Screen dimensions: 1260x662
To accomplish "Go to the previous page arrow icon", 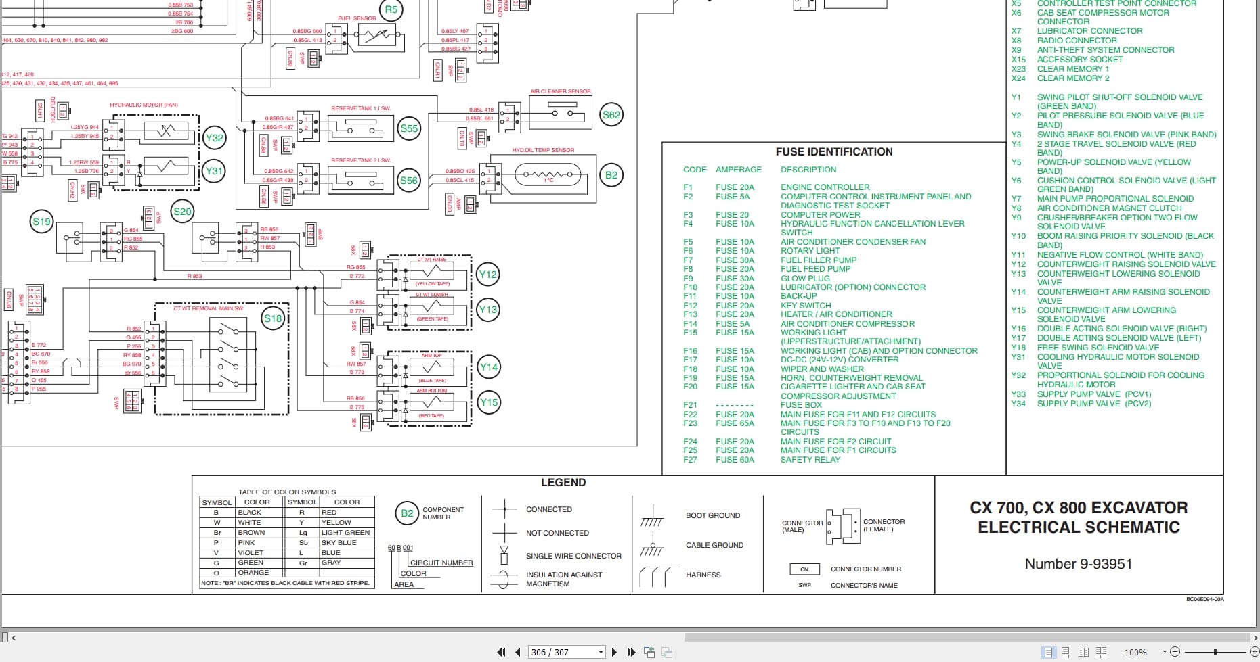I will click(519, 652).
